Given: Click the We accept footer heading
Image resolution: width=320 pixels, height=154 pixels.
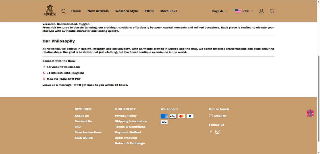Looking at the screenshot, I should (169, 109).
